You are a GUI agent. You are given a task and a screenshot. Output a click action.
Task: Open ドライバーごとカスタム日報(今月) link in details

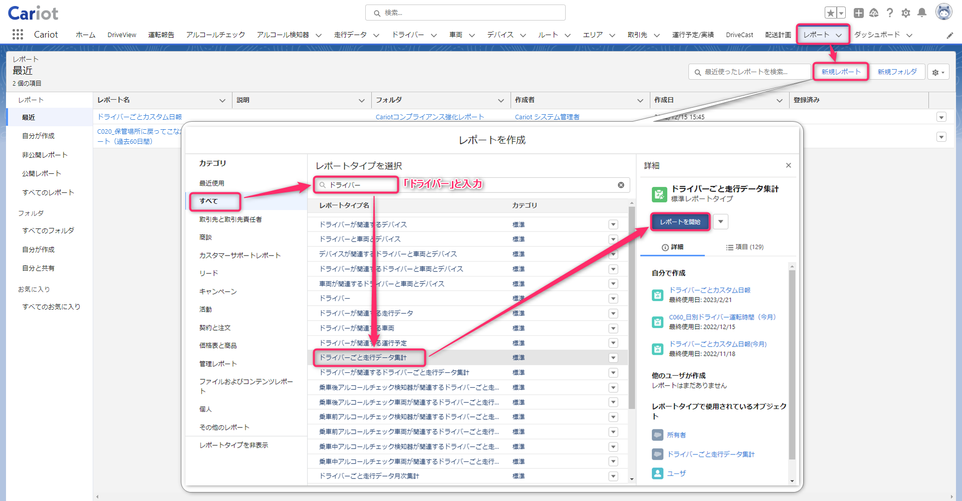click(x=717, y=344)
